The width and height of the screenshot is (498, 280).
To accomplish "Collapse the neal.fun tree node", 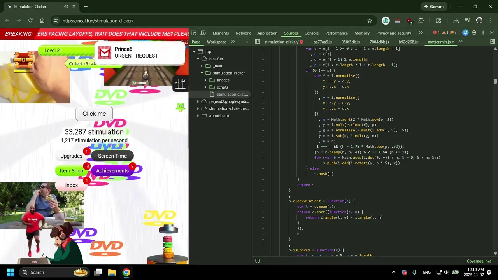I will click(198, 59).
